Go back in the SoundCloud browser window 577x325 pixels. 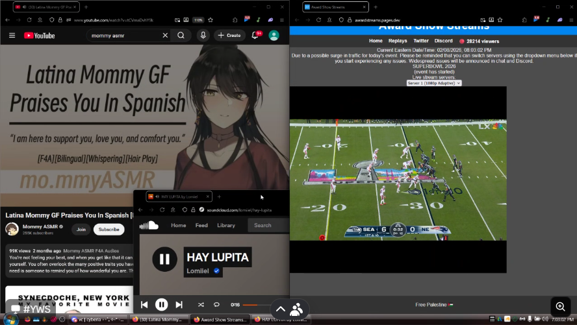tap(140, 210)
